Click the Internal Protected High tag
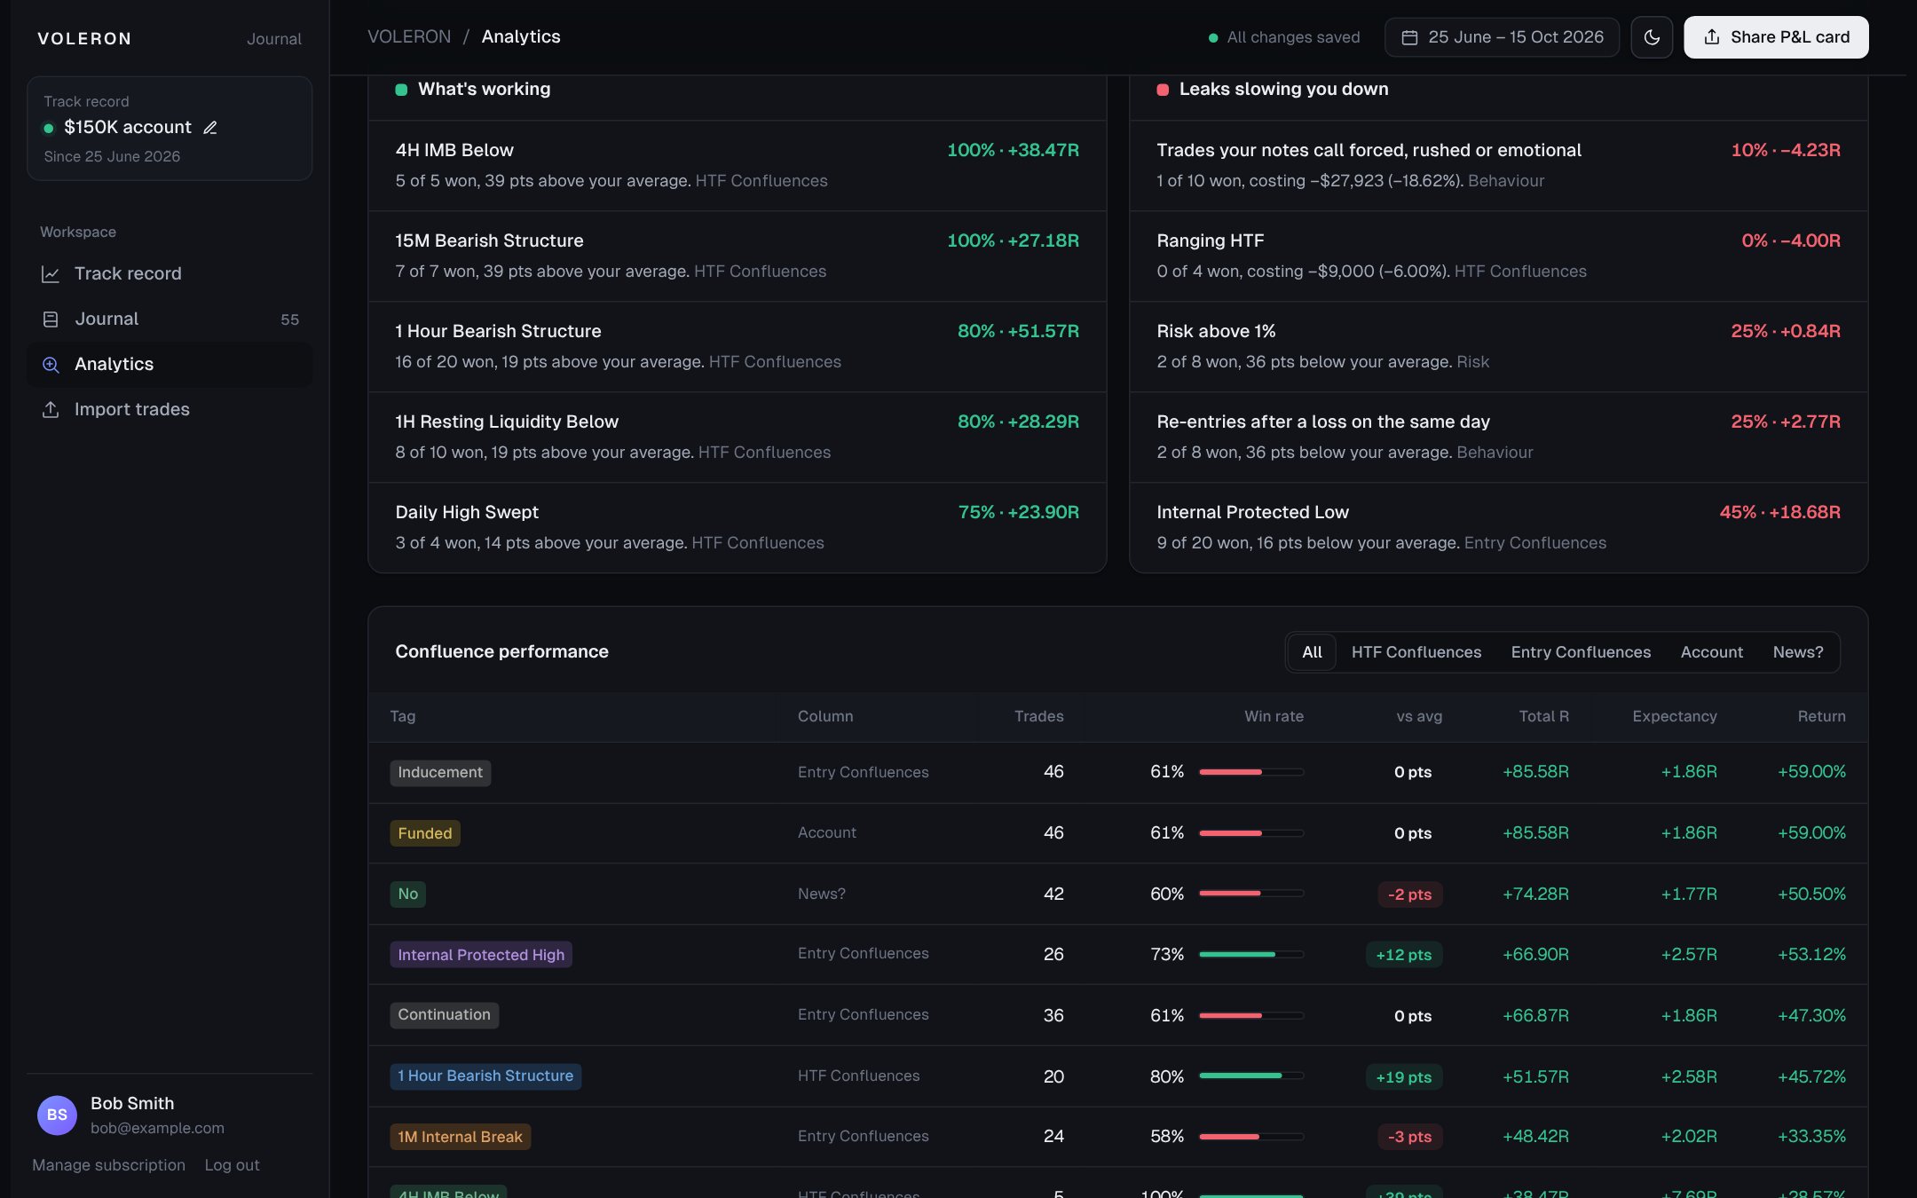 (481, 955)
